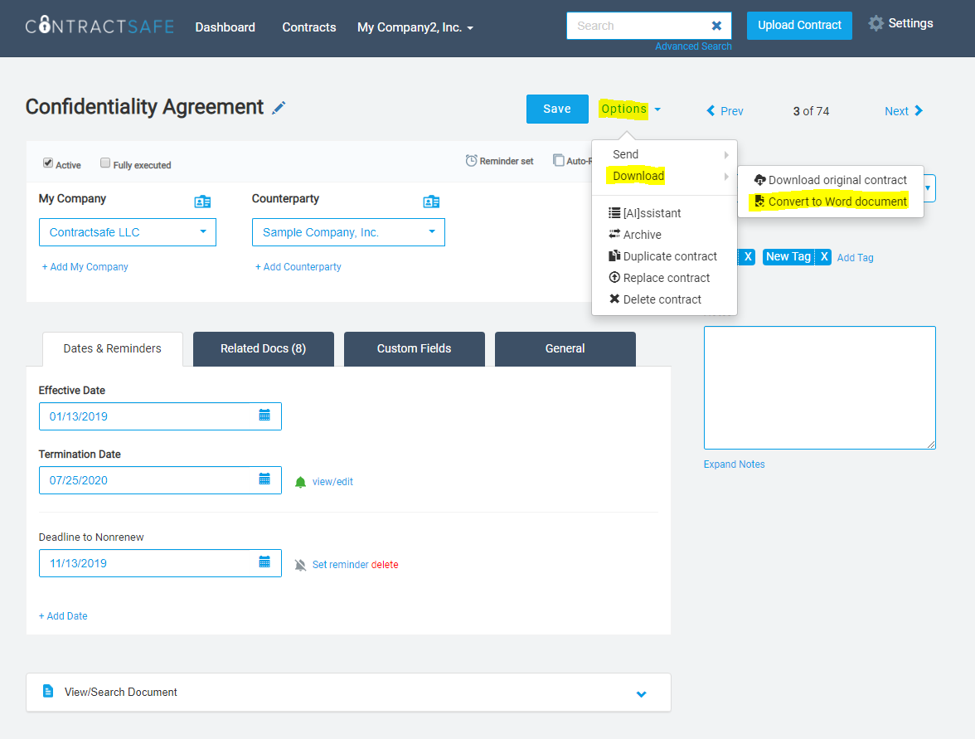Screen dimensions: 975x739
Task: Click the ContractSafe logo
Action: point(99,26)
